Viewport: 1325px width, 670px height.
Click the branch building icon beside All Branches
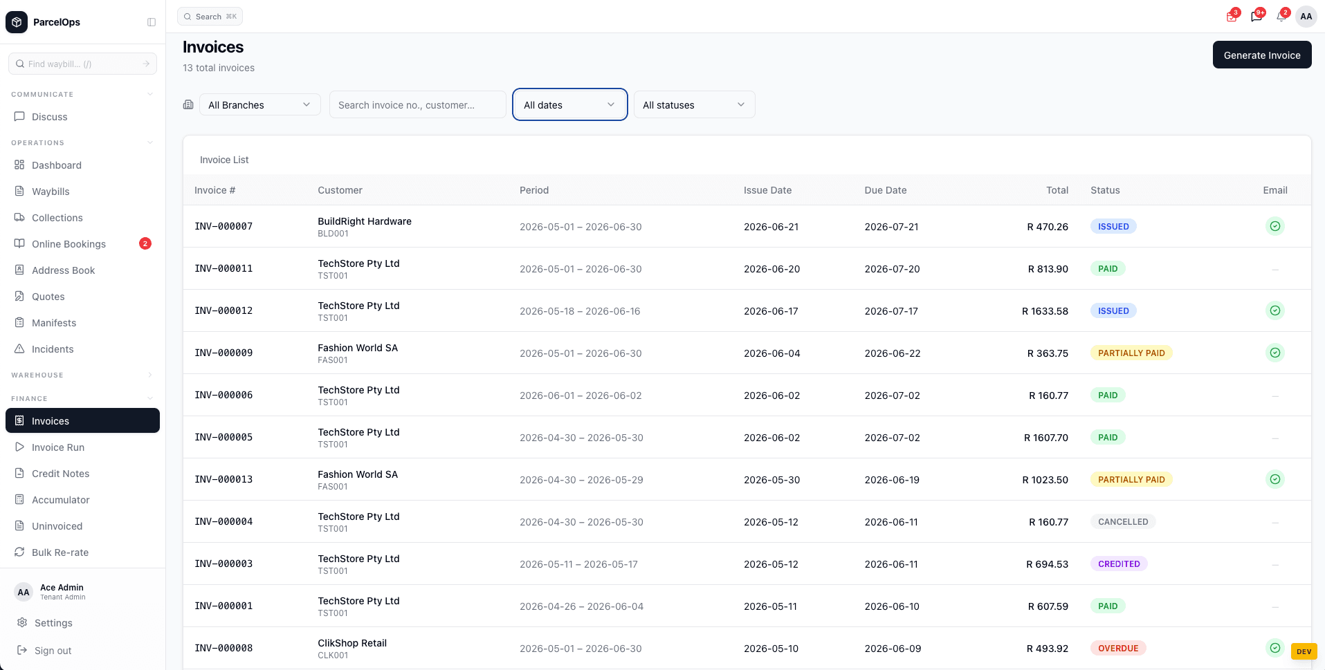[188, 104]
